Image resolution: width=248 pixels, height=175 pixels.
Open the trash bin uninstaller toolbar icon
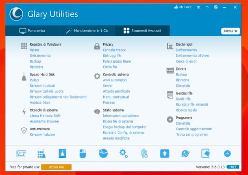tap(144, 153)
